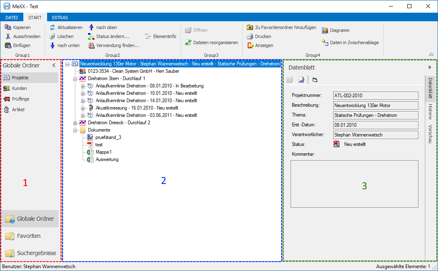Click the Löschen delete icon
The width and height of the screenshot is (438, 271).
[x=52, y=36]
